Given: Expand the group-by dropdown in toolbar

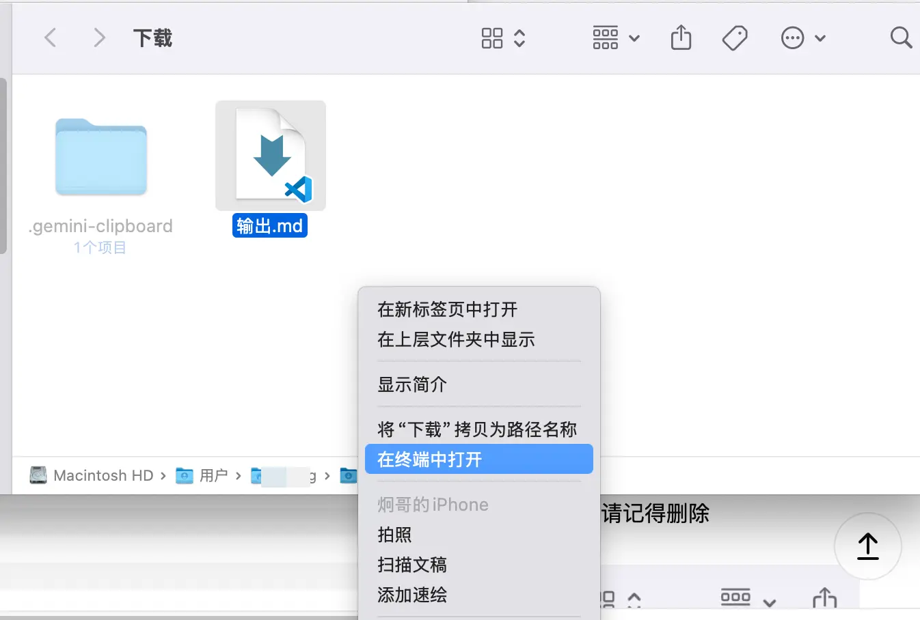Looking at the screenshot, I should click(616, 38).
